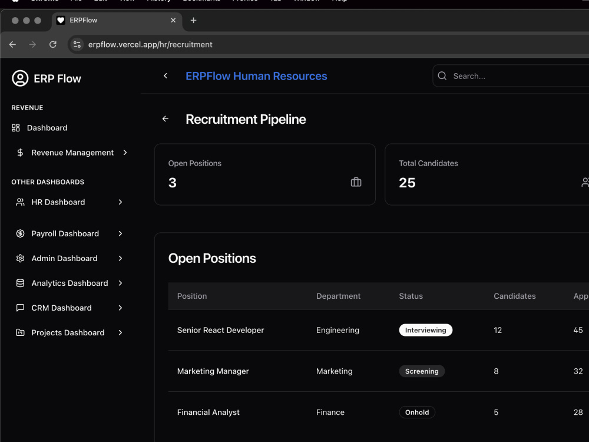Click the browser address bar URL

click(x=150, y=44)
